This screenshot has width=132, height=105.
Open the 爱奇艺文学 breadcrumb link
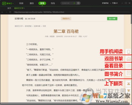[x=19, y=26]
